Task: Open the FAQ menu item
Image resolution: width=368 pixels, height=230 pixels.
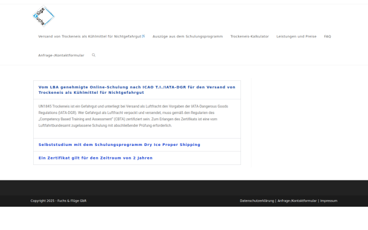Action: pyautogui.click(x=328, y=36)
